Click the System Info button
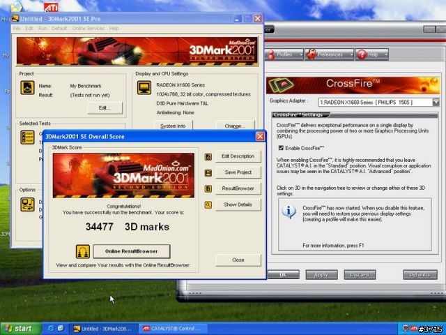 (173, 126)
